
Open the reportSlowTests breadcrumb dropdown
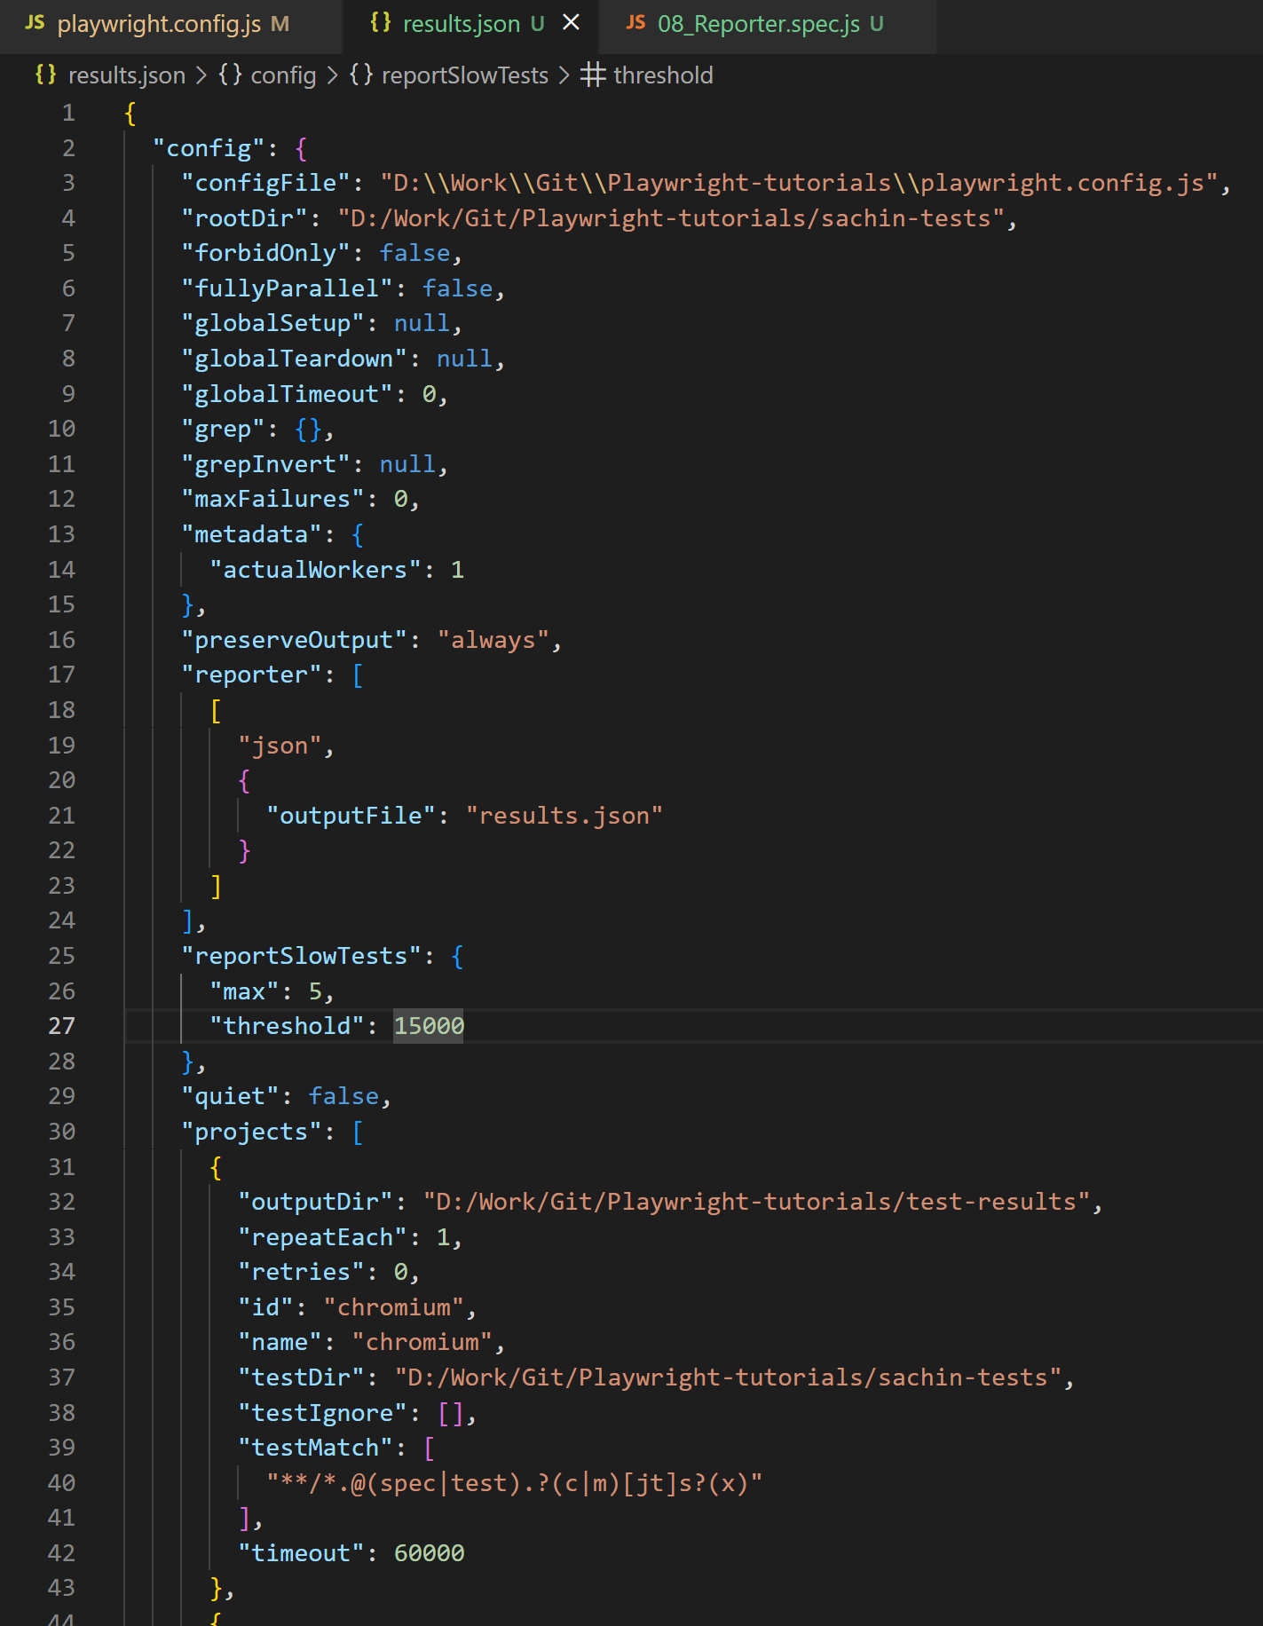[464, 75]
